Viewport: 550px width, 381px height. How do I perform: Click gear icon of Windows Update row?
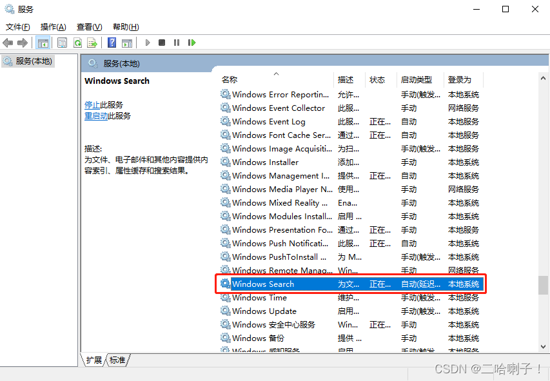(225, 311)
